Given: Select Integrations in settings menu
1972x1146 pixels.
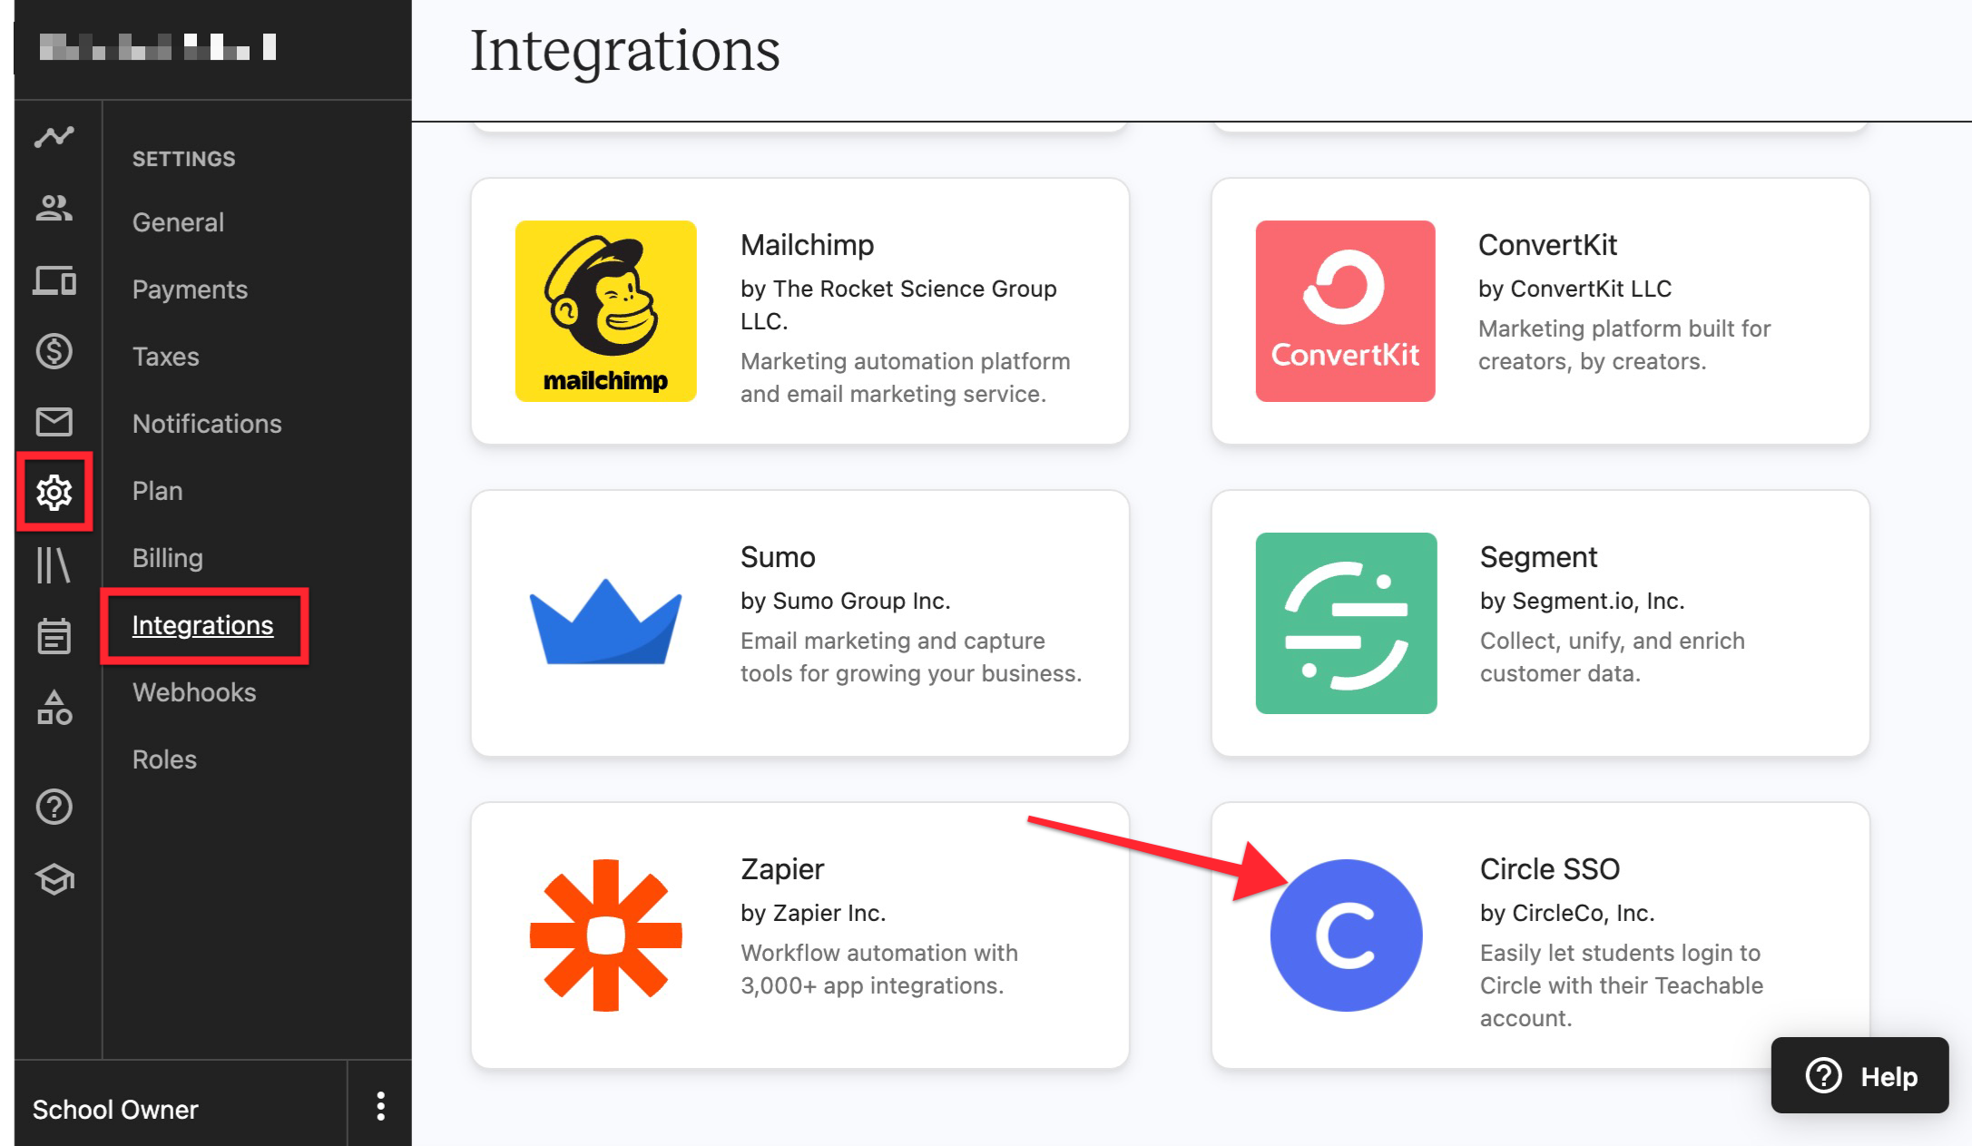Looking at the screenshot, I should pos(202,625).
